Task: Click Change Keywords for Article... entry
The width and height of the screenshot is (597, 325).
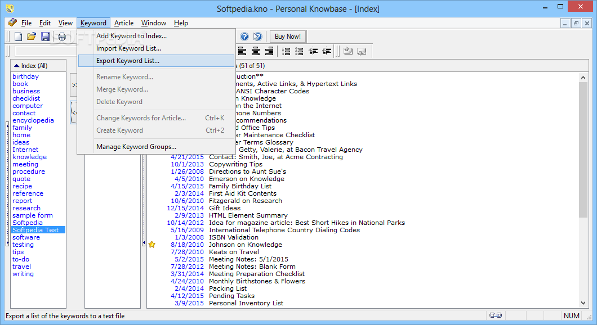Action: pos(157,118)
